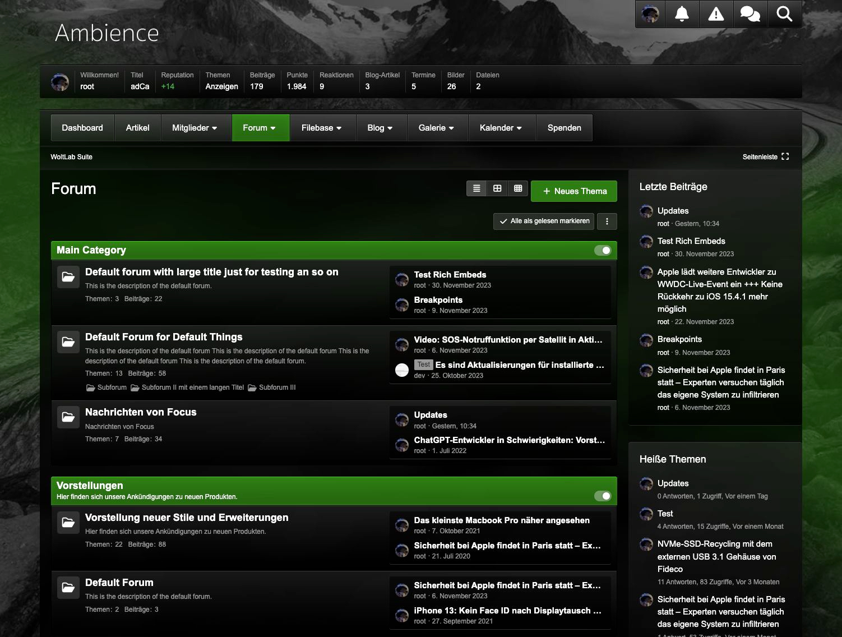Create a new topic with Neues Thema
Screen dimensions: 842x637
(574, 191)
